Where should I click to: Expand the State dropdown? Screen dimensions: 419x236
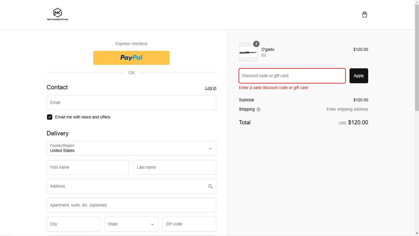pos(131,224)
